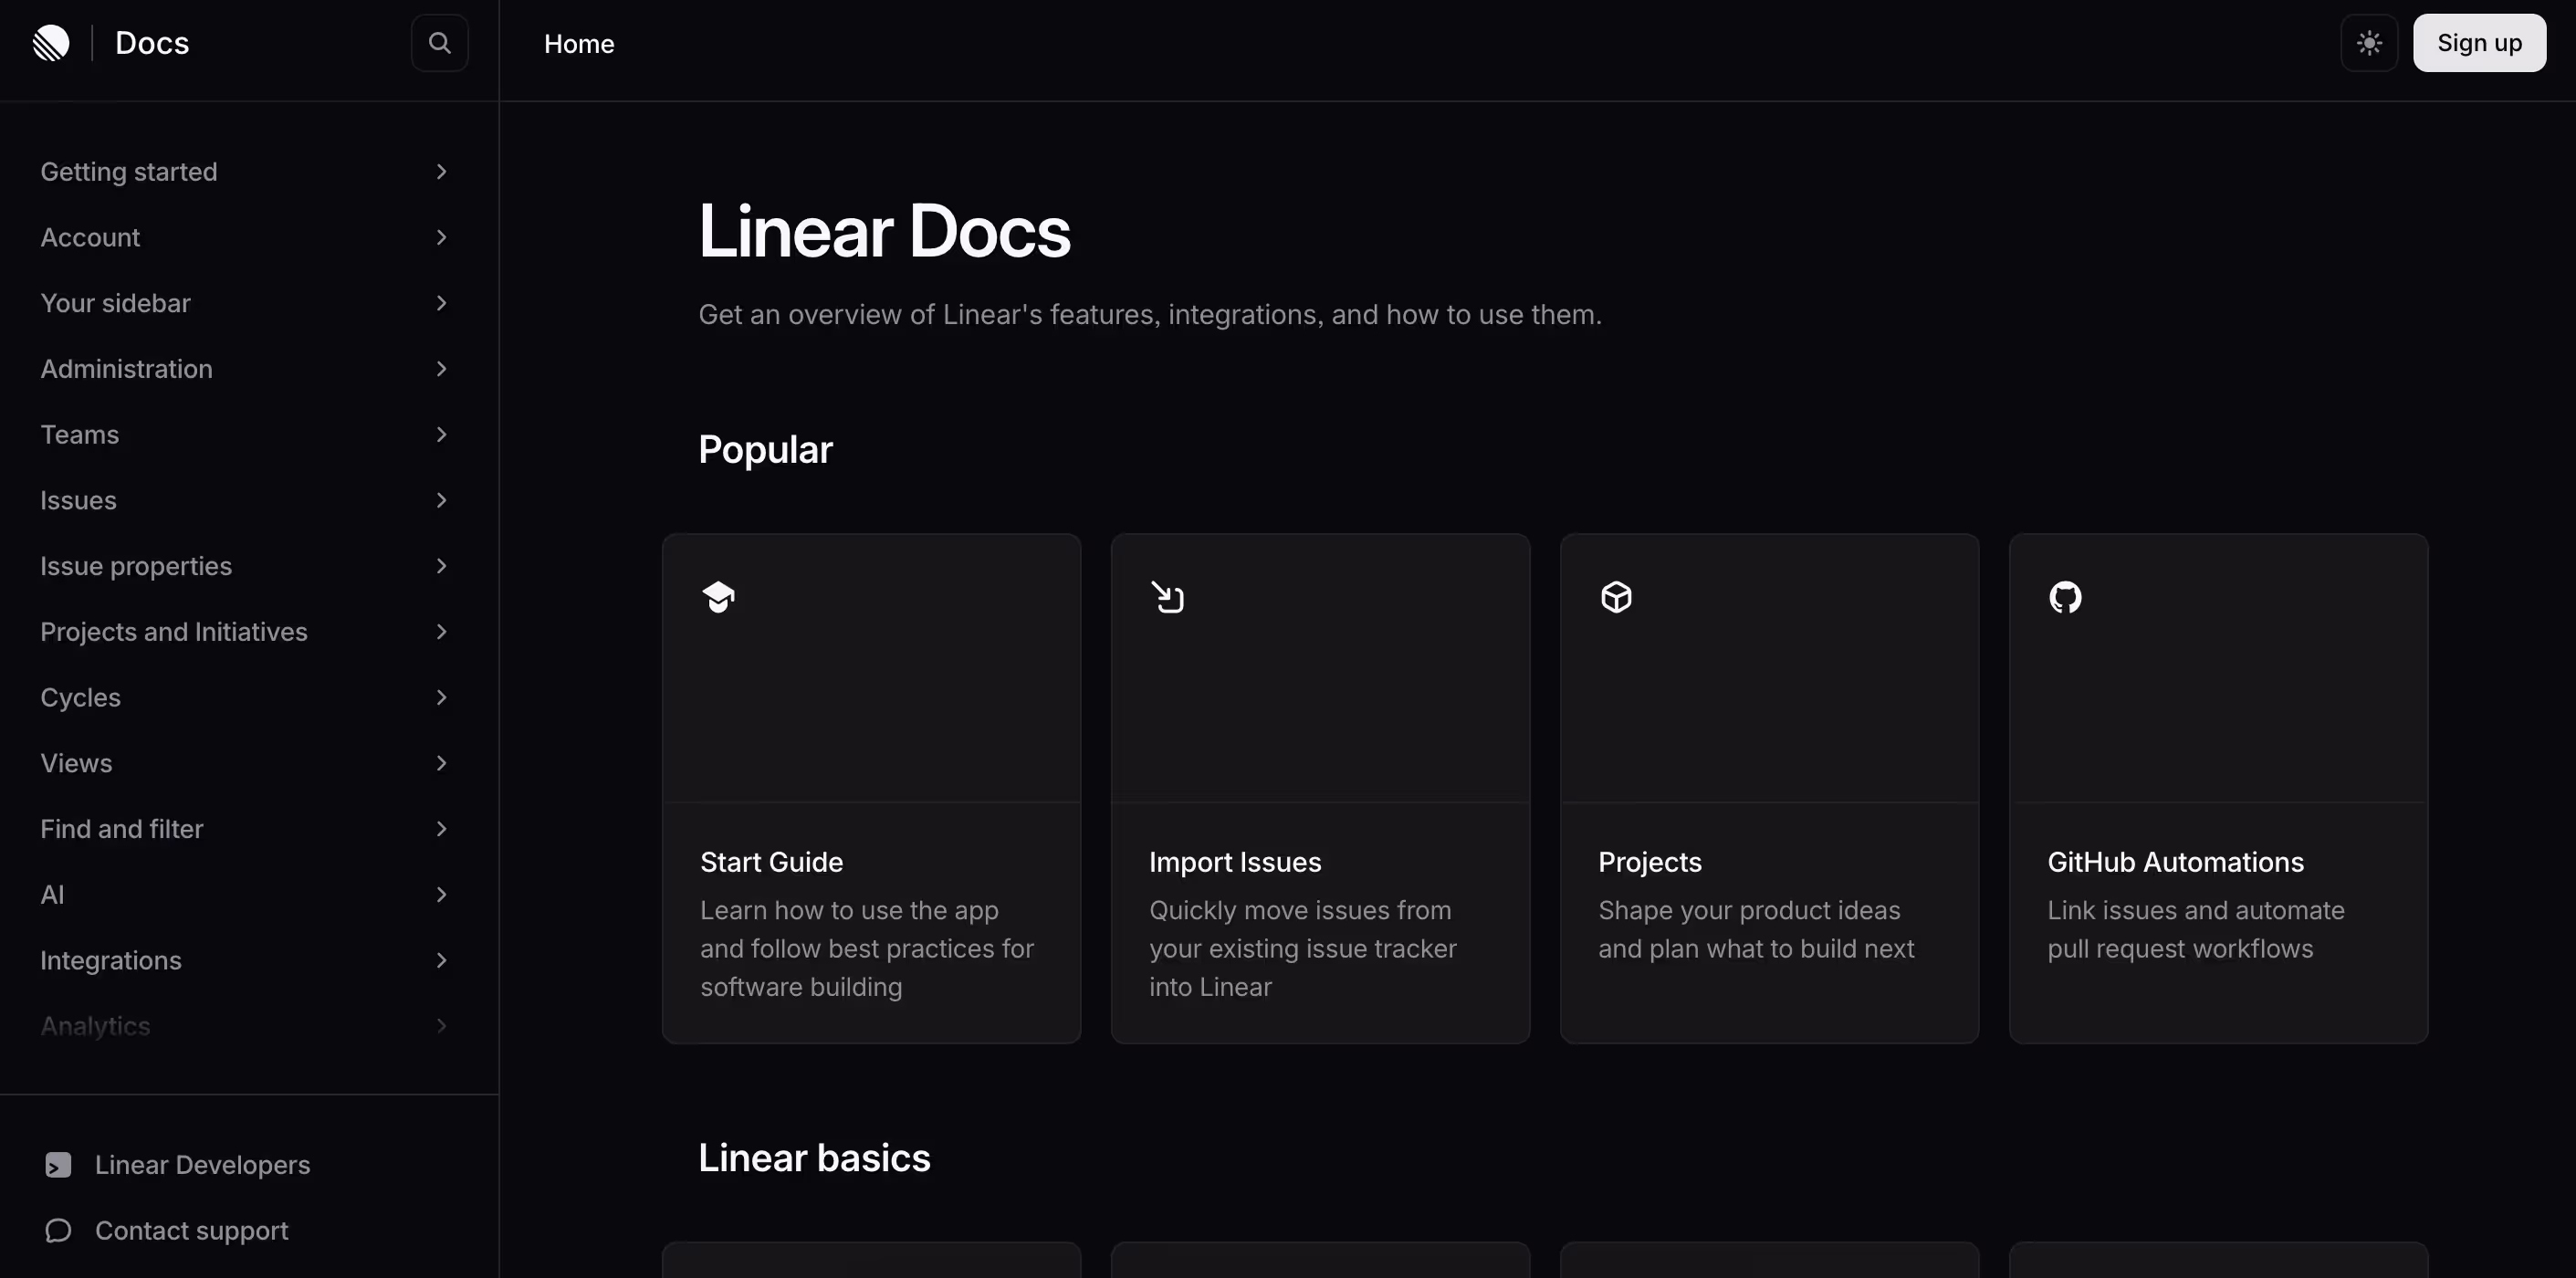Click the graduation cap icon on Start Guide
The height and width of the screenshot is (1278, 2576).
pos(718,596)
